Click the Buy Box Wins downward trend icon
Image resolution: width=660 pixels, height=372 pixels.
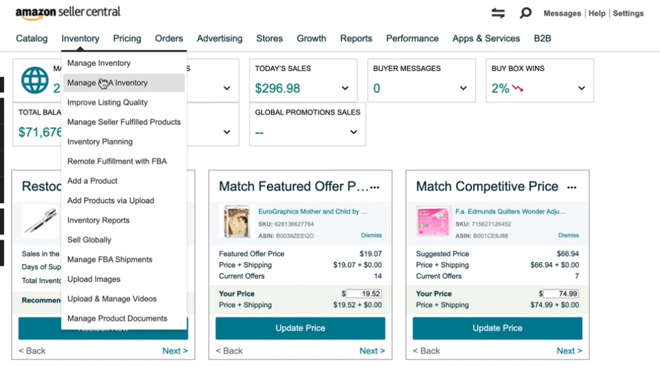pyautogui.click(x=518, y=88)
